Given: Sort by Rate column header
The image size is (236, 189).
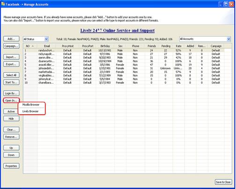Looking at the screenshot, I should pyautogui.click(x=178, y=46).
